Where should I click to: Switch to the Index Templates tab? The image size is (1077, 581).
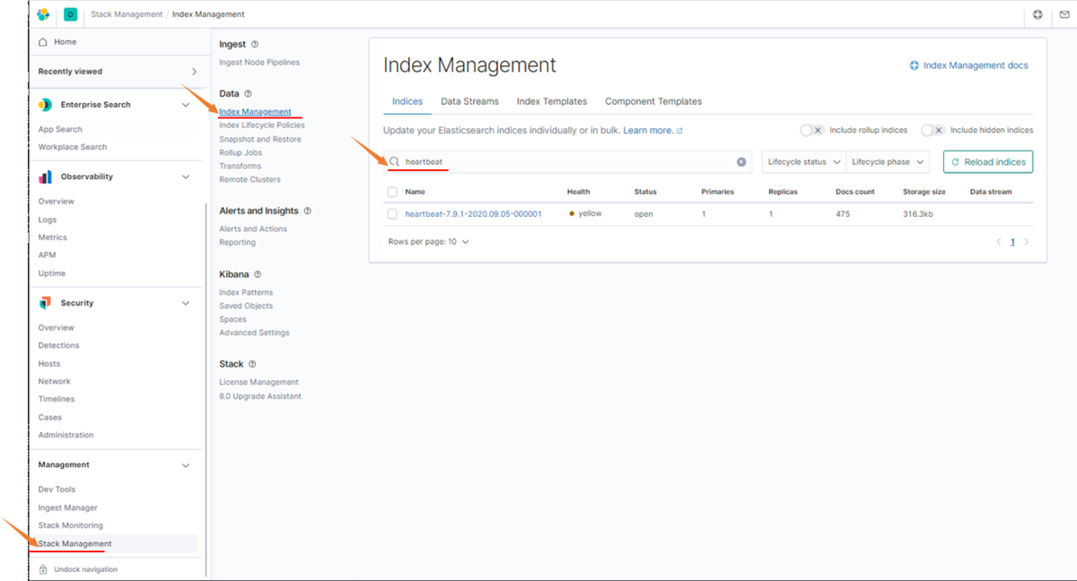(552, 101)
